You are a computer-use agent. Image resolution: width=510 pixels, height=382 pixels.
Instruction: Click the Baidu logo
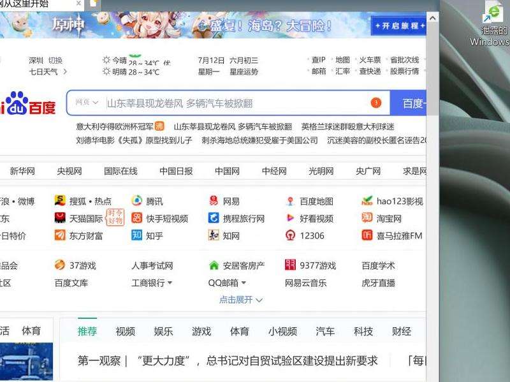[x=28, y=103]
